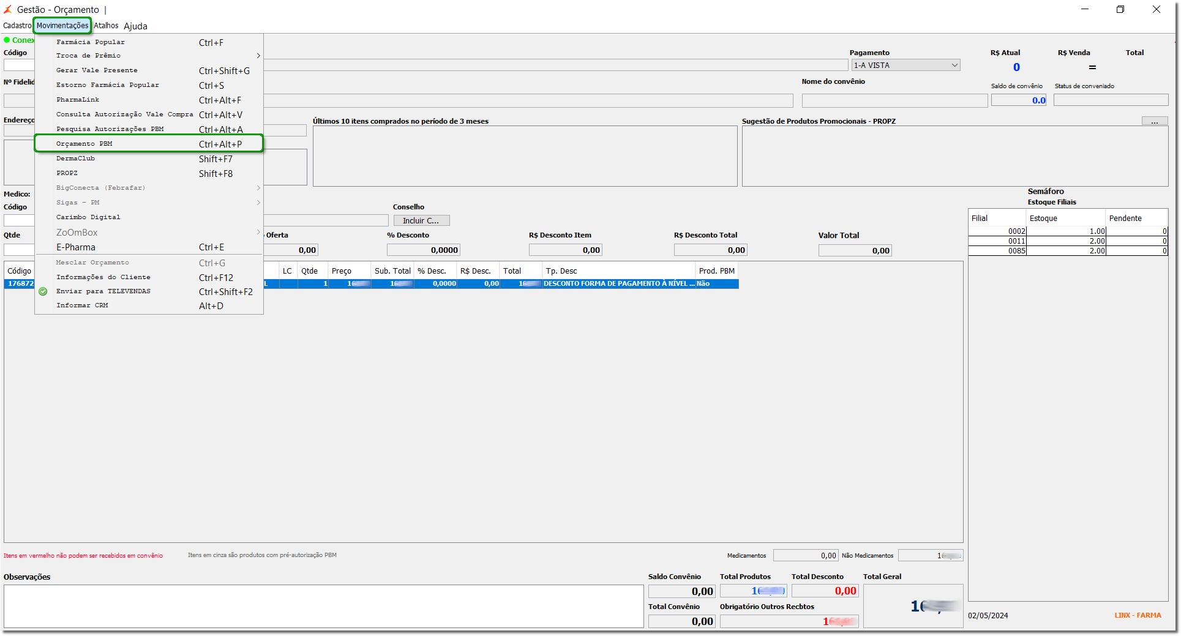The width and height of the screenshot is (1181, 636).
Task: Open the PharmaLink option
Action: [149, 100]
